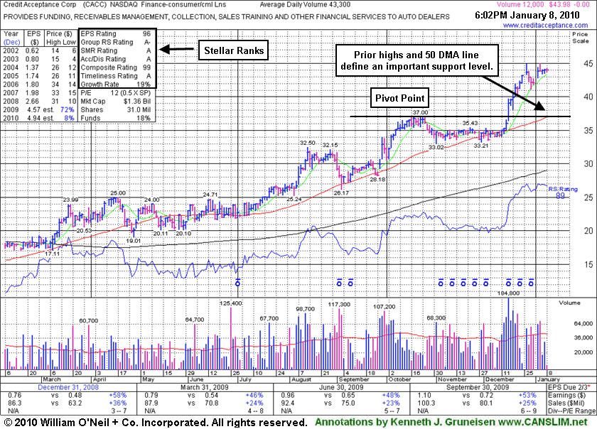Select the 35.43 price label
This screenshot has width=597, height=429.
click(470, 123)
